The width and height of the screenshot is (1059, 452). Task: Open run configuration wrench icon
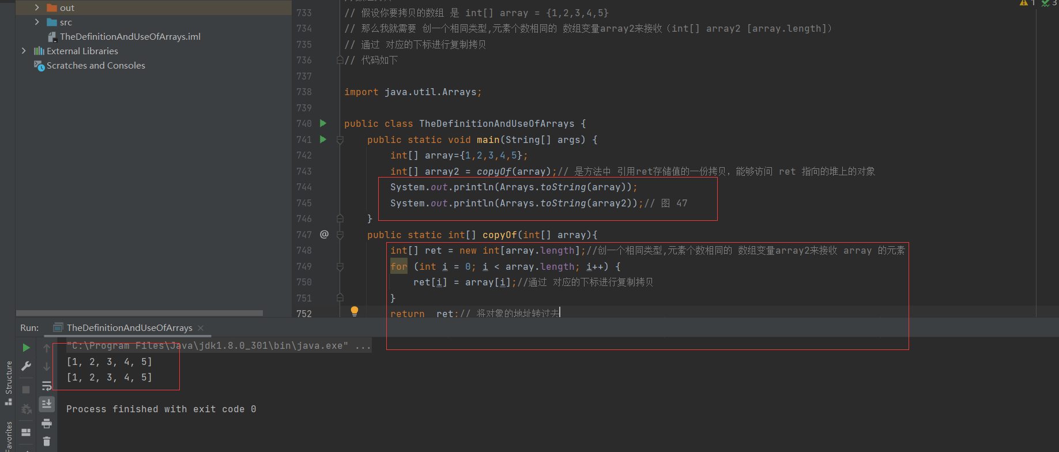click(x=26, y=366)
